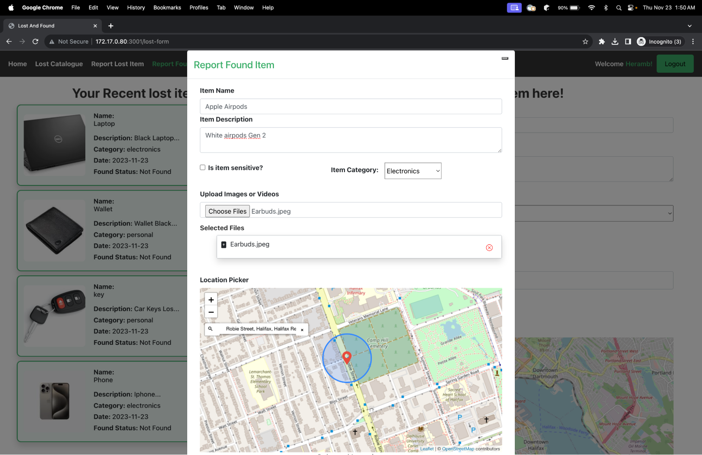Image resolution: width=702 pixels, height=455 pixels.
Task: Minimize the Report Found Item modal
Action: coord(505,58)
